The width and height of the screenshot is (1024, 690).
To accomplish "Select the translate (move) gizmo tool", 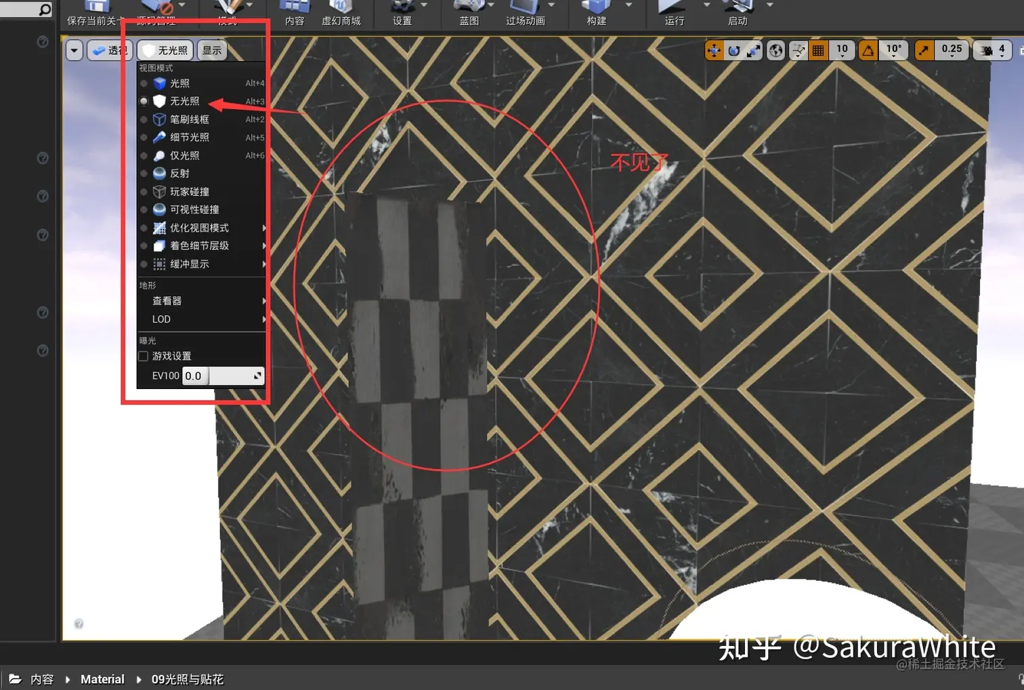I will click(x=714, y=50).
